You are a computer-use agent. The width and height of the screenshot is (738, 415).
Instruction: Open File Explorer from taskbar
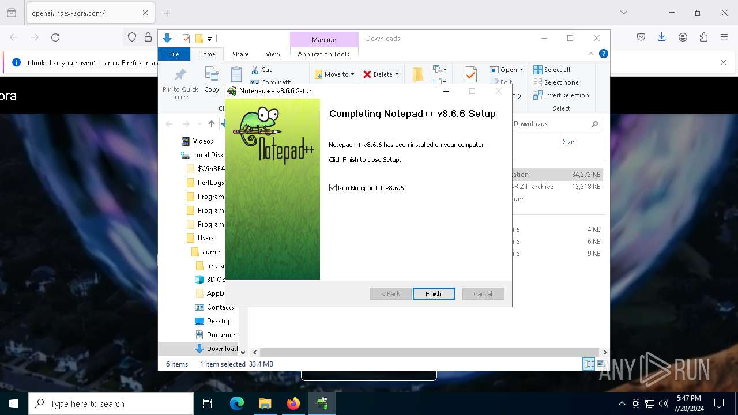click(x=265, y=403)
